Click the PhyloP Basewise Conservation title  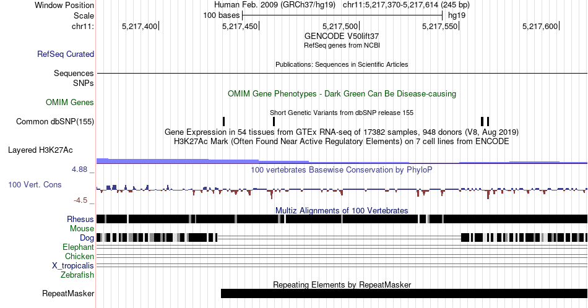pyautogui.click(x=342, y=169)
